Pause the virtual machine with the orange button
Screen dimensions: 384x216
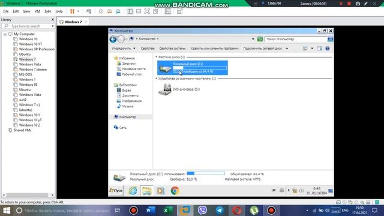point(72,11)
